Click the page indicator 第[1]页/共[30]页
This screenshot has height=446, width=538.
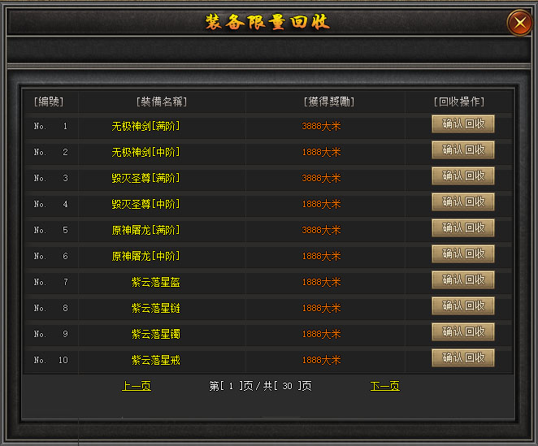(260, 386)
